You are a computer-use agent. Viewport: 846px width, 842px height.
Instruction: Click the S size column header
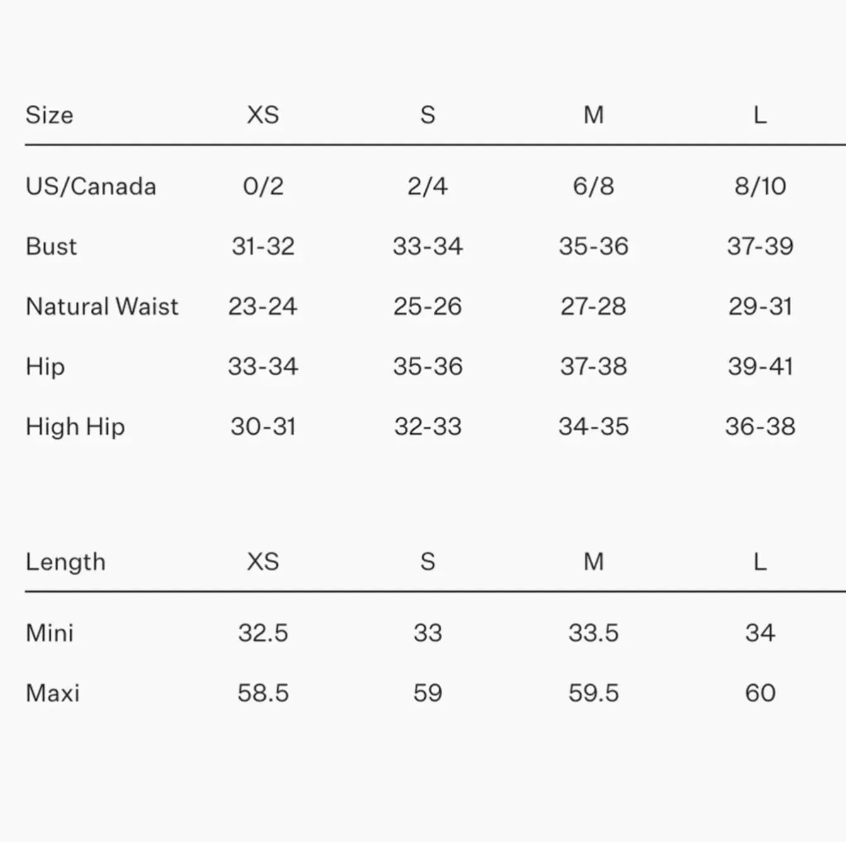[427, 115]
